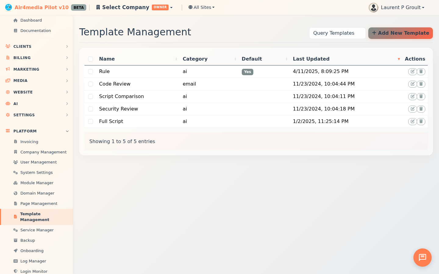This screenshot has width=439, height=274.
Task: Click the edit icon for Rule template
Action: 412,71
